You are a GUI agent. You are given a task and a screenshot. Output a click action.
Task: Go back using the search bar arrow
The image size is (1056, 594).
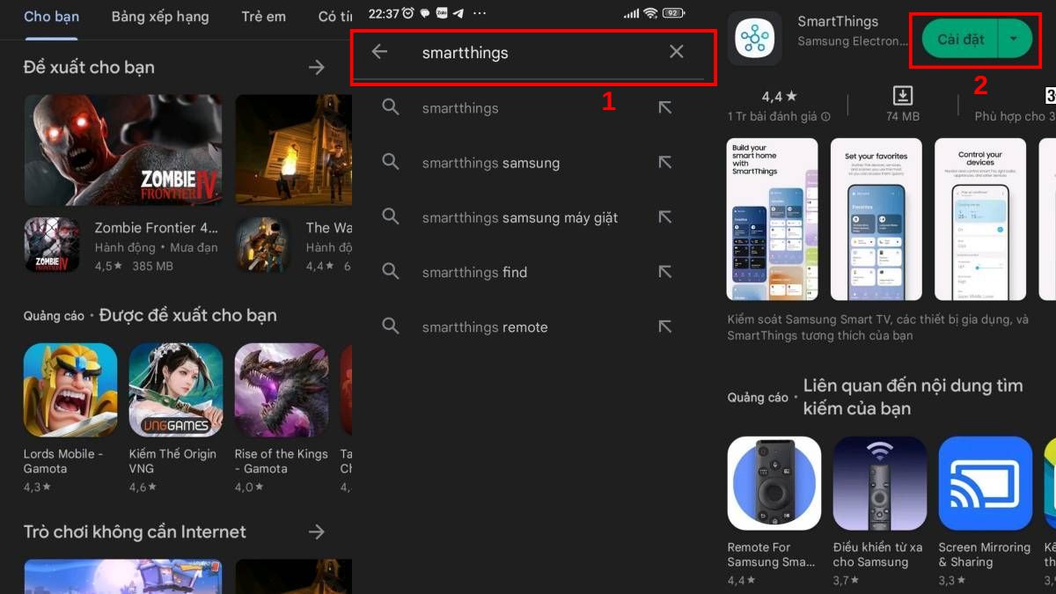(x=379, y=52)
